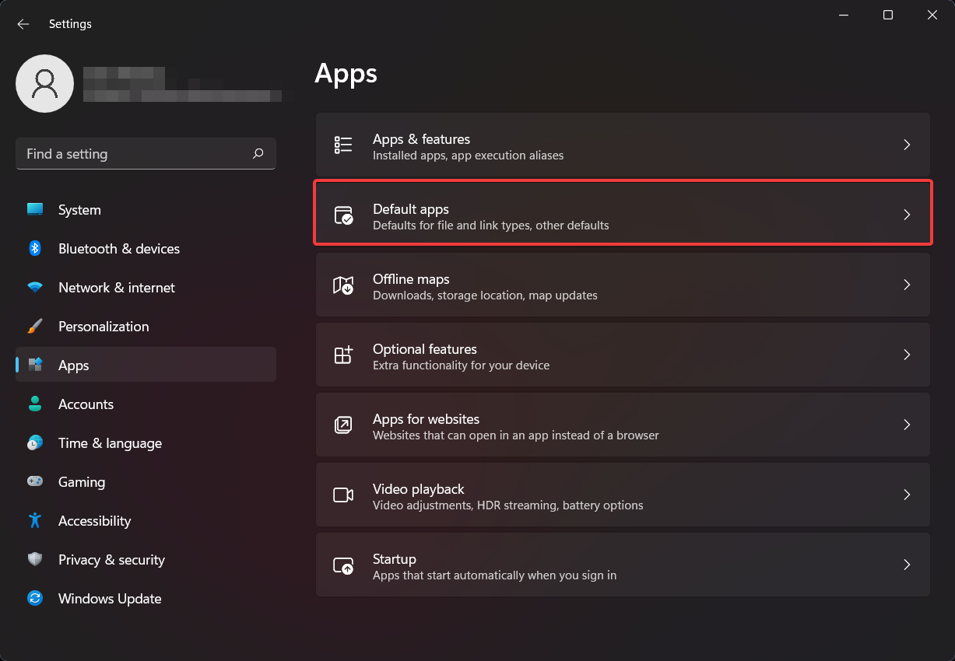Expand the Apps & features chevron
Image resolution: width=955 pixels, height=661 pixels.
pyautogui.click(x=907, y=145)
